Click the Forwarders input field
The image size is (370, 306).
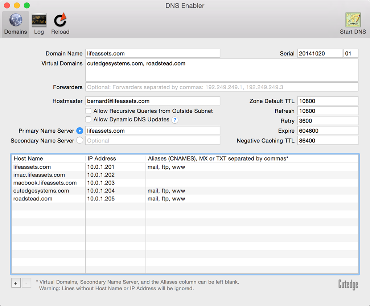(x=222, y=87)
